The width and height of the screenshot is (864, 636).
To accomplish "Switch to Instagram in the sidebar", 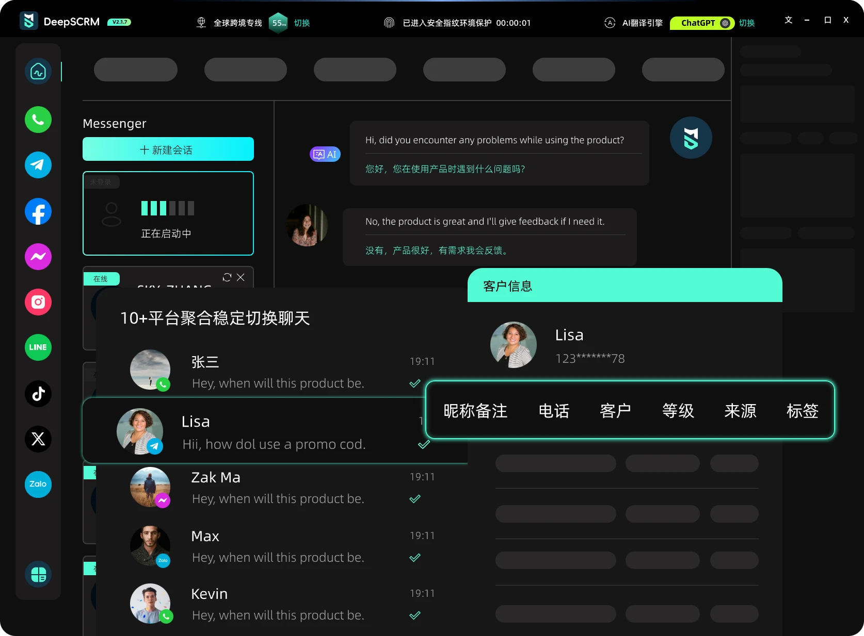I will point(38,302).
